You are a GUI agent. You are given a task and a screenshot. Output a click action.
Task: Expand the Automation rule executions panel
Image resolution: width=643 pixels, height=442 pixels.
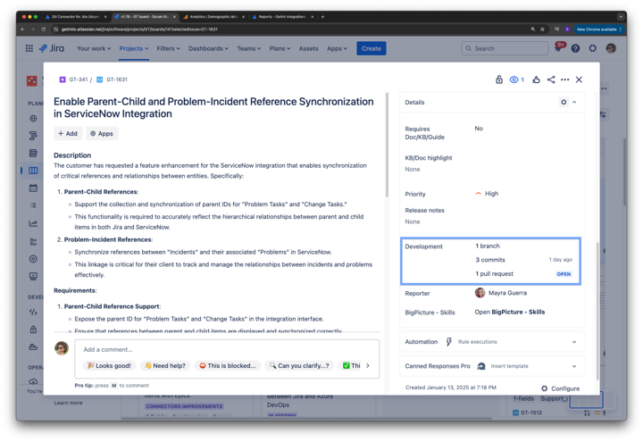(x=574, y=342)
